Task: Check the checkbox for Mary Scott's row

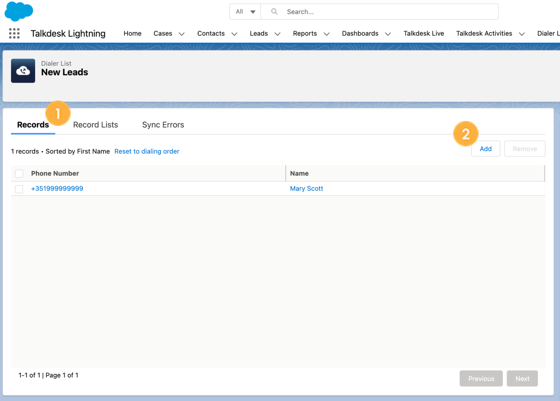Action: 19,189
